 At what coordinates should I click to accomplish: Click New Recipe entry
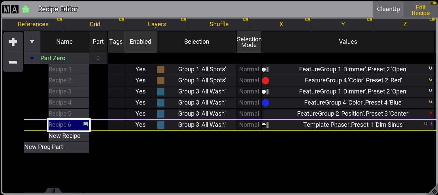(x=65, y=136)
